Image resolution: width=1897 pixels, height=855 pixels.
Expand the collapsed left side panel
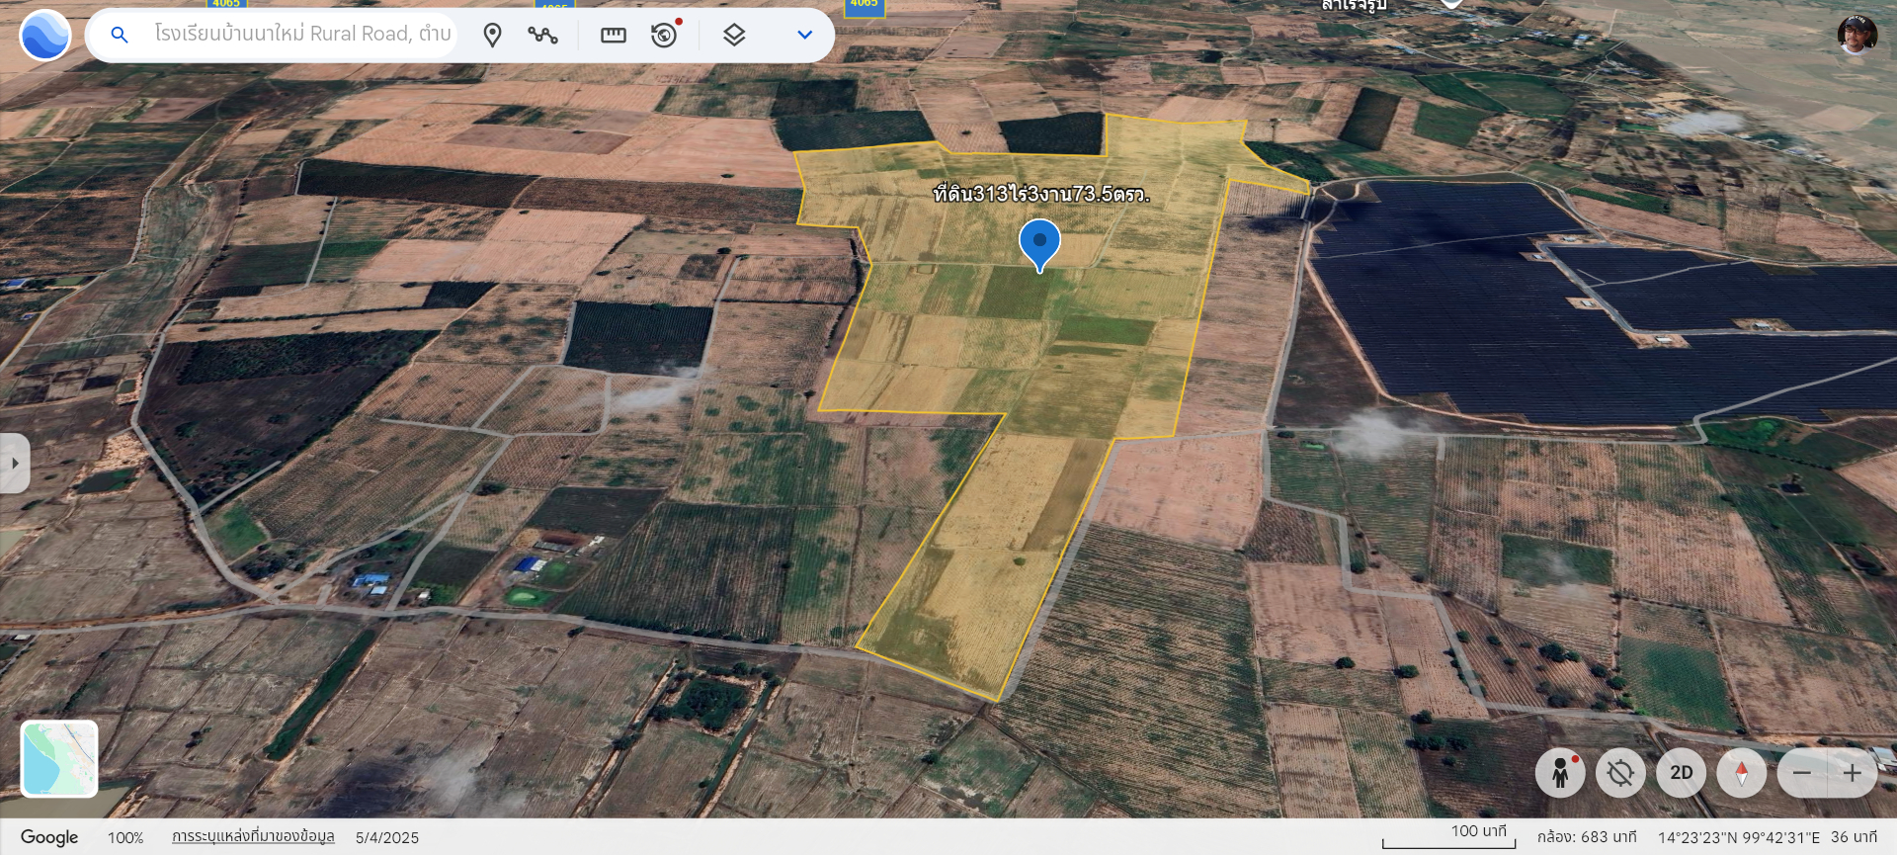14,463
